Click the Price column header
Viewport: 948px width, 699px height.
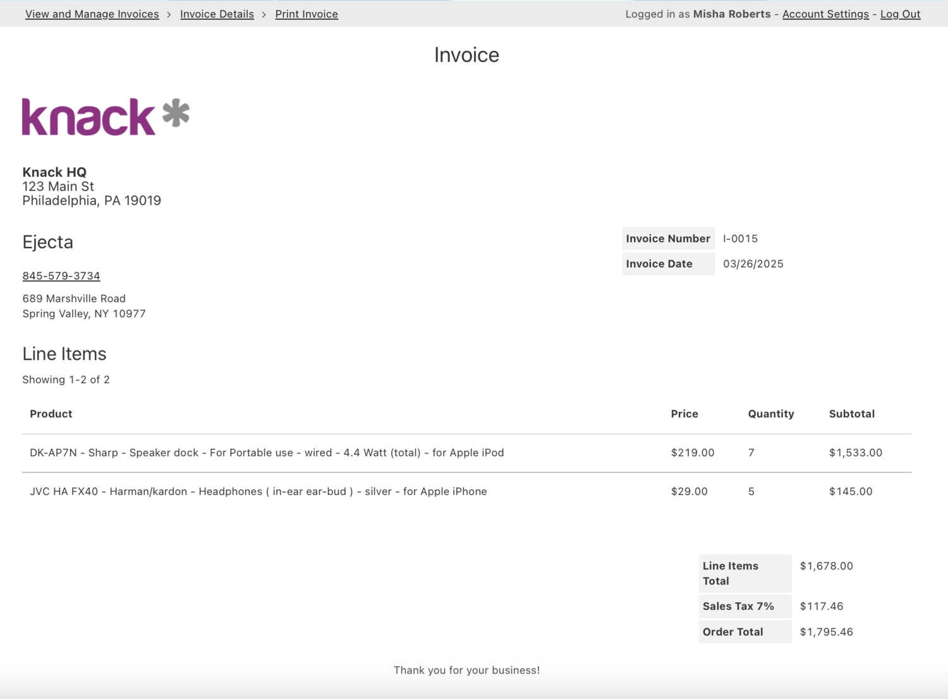point(684,414)
